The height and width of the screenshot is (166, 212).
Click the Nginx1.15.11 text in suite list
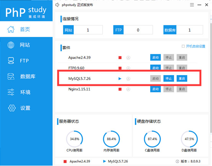point(79,89)
